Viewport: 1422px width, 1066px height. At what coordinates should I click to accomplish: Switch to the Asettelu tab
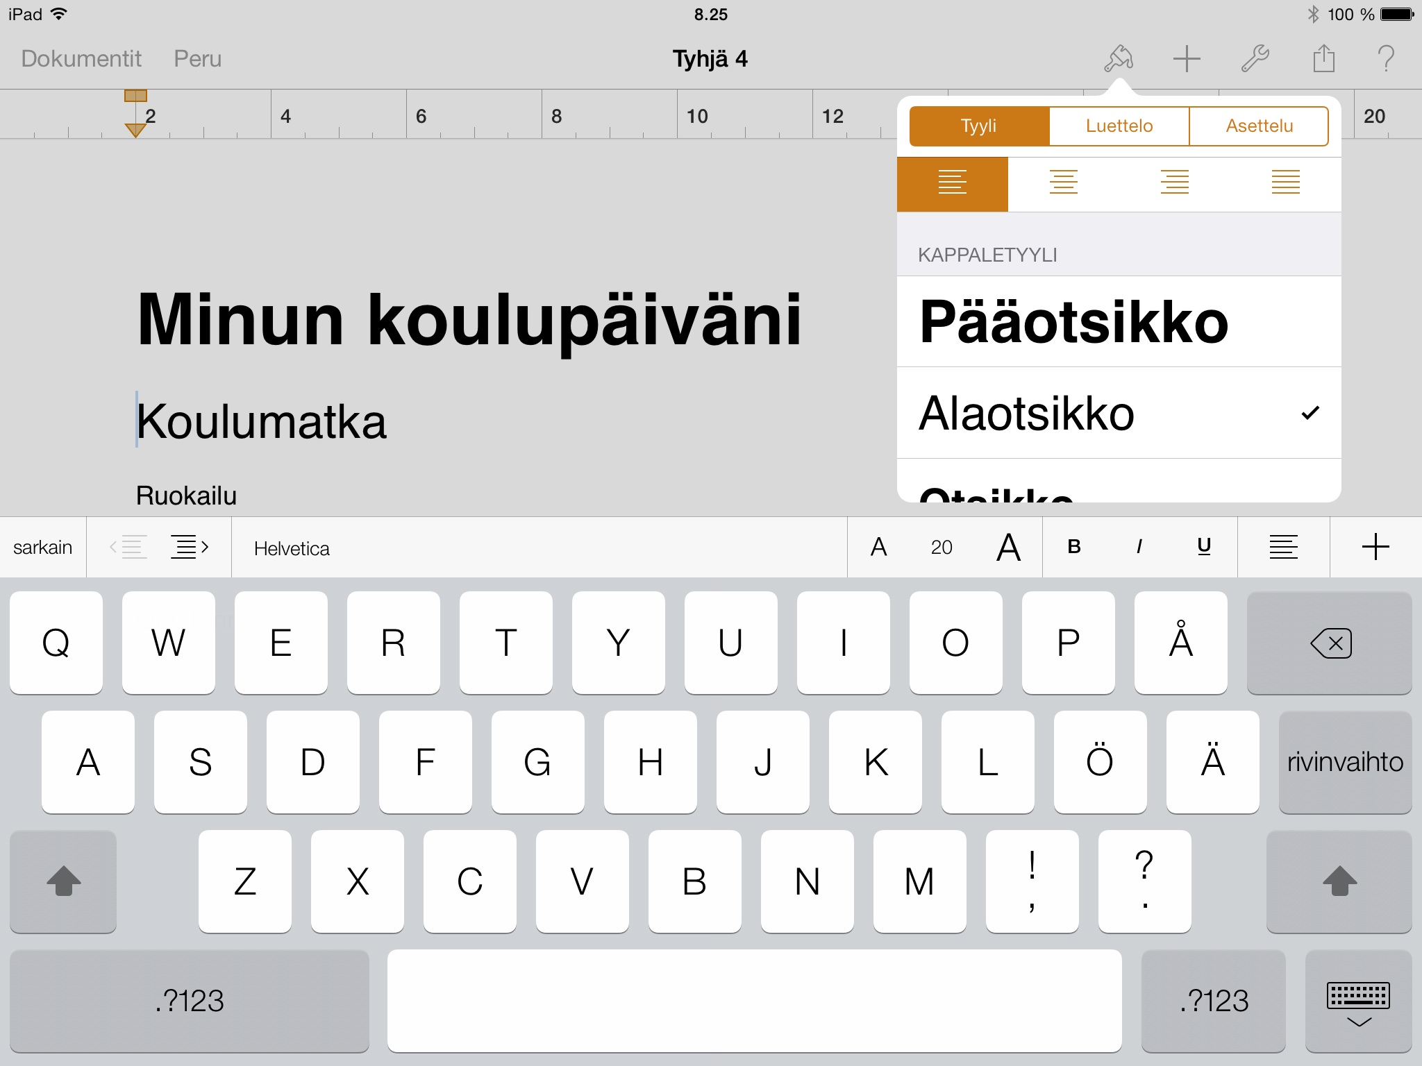tap(1259, 126)
